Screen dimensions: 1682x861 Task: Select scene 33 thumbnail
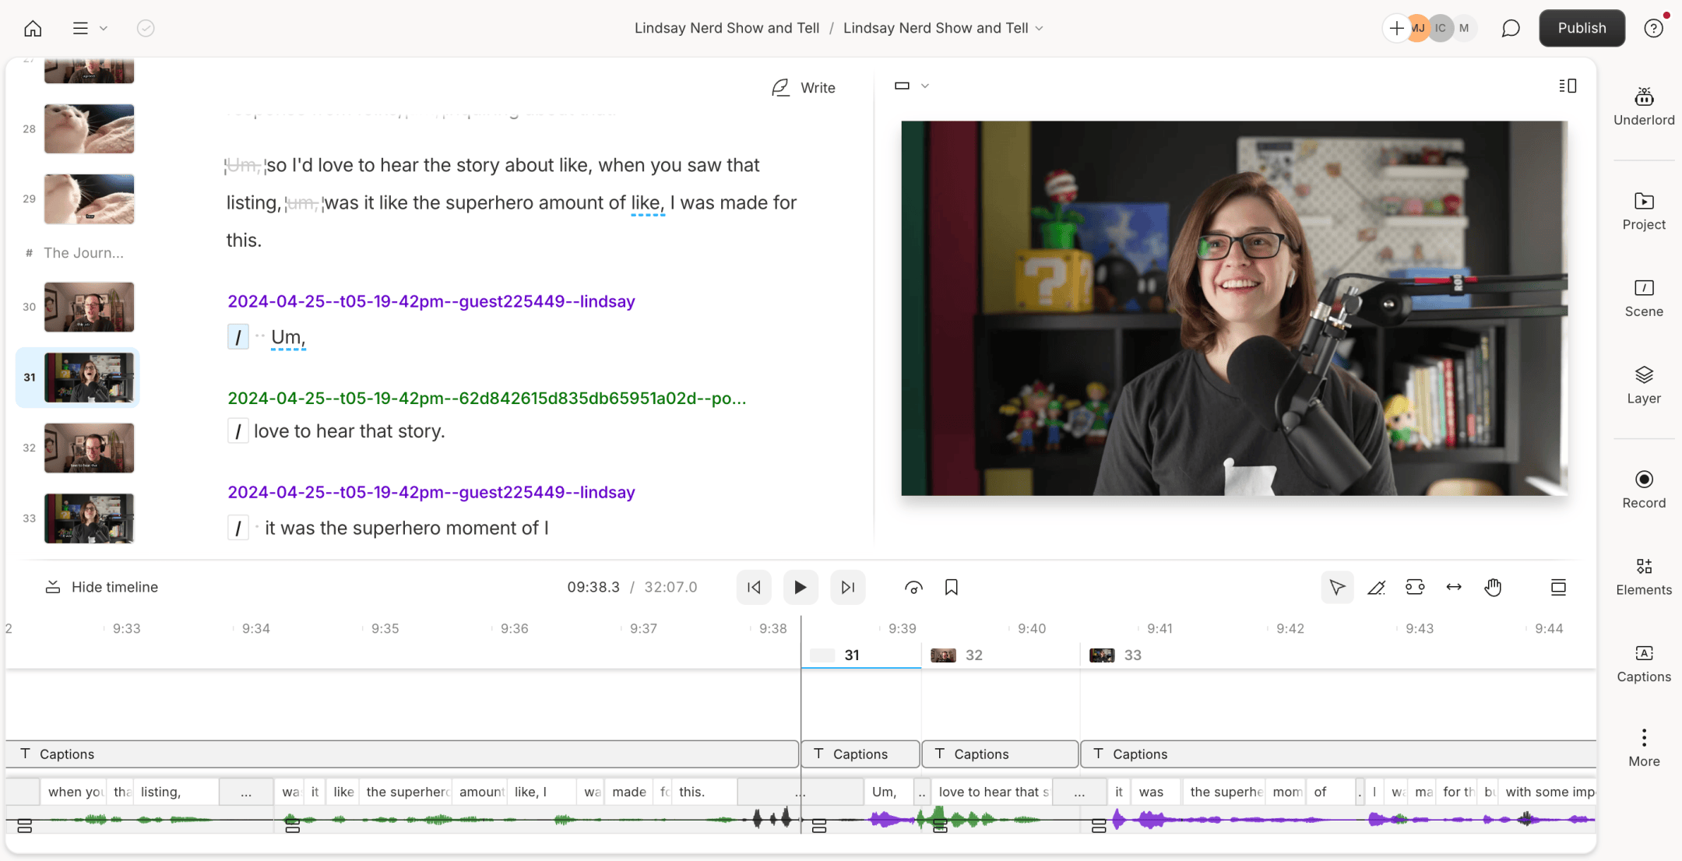89,518
